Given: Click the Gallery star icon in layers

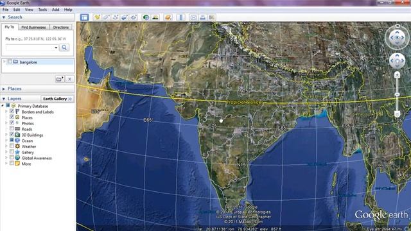Looking at the screenshot, I should tap(17, 152).
